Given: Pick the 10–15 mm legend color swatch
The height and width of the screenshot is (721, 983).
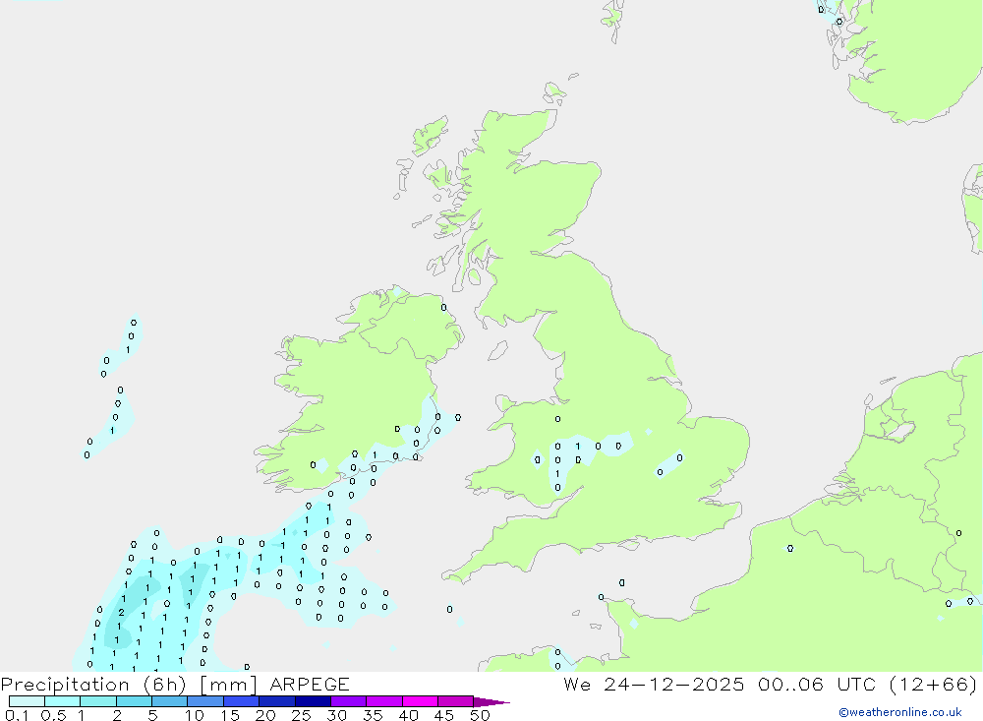Looking at the screenshot, I should pyautogui.click(x=205, y=701).
